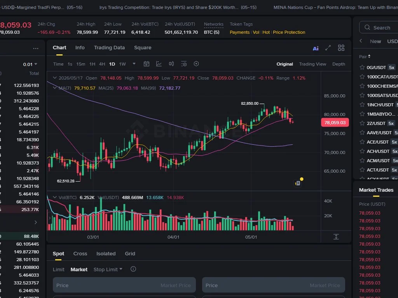Open the technical indicators line chart icon

point(159,64)
